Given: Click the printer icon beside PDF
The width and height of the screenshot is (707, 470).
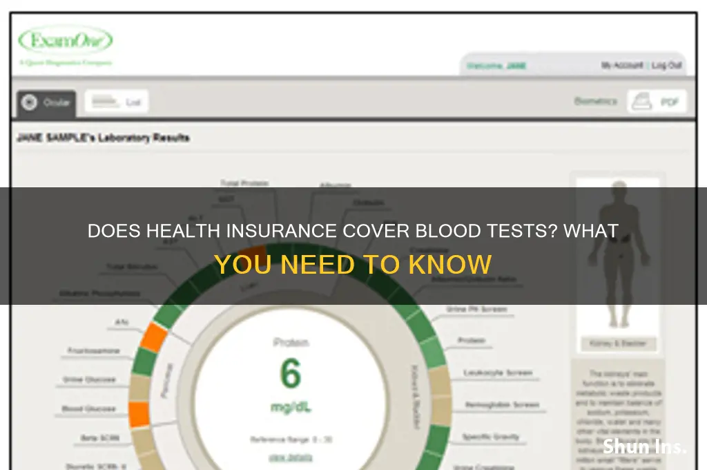Looking at the screenshot, I should 641,101.
